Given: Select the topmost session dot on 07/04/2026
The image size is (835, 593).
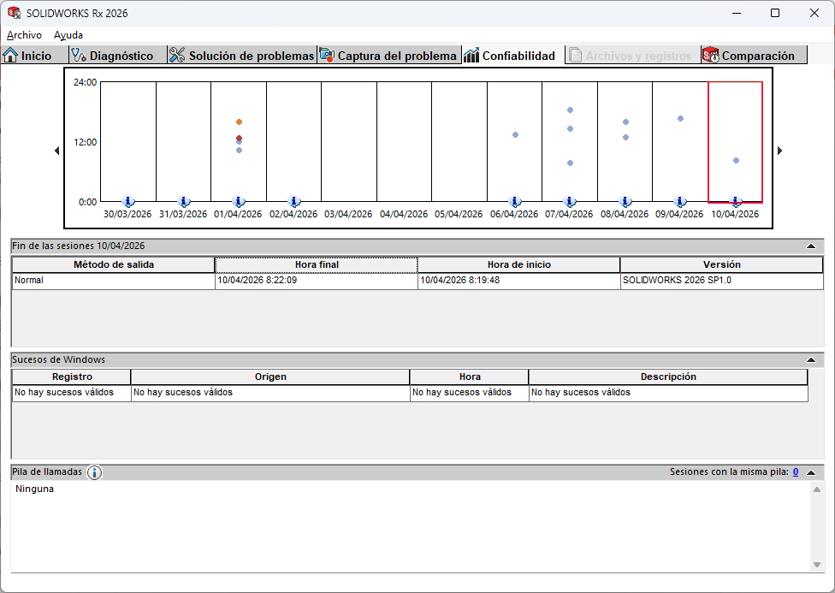Looking at the screenshot, I should (571, 110).
